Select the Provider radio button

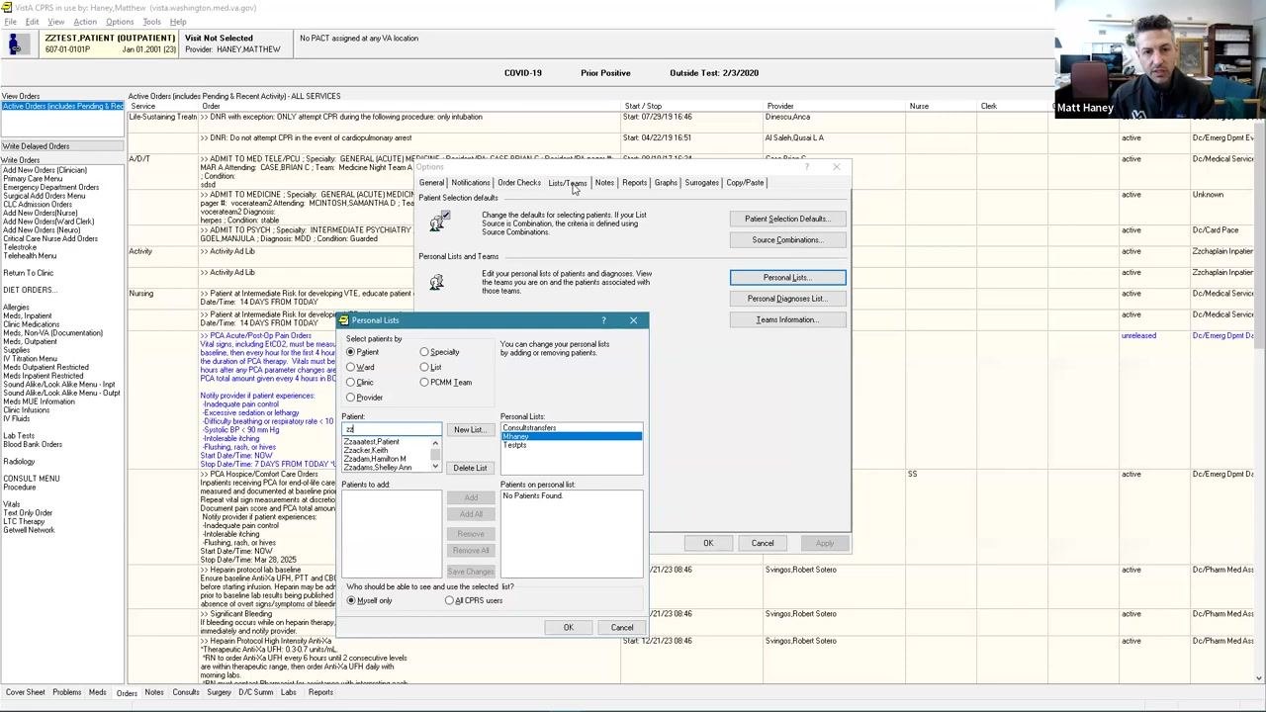click(351, 398)
